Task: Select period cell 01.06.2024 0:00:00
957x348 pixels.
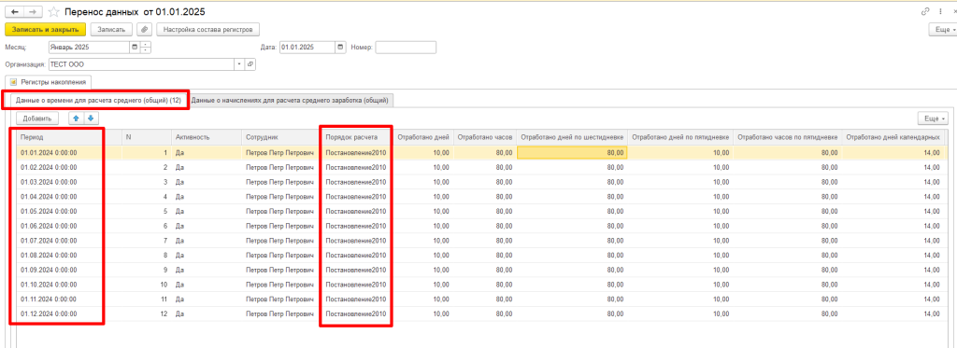Action: tap(68, 226)
